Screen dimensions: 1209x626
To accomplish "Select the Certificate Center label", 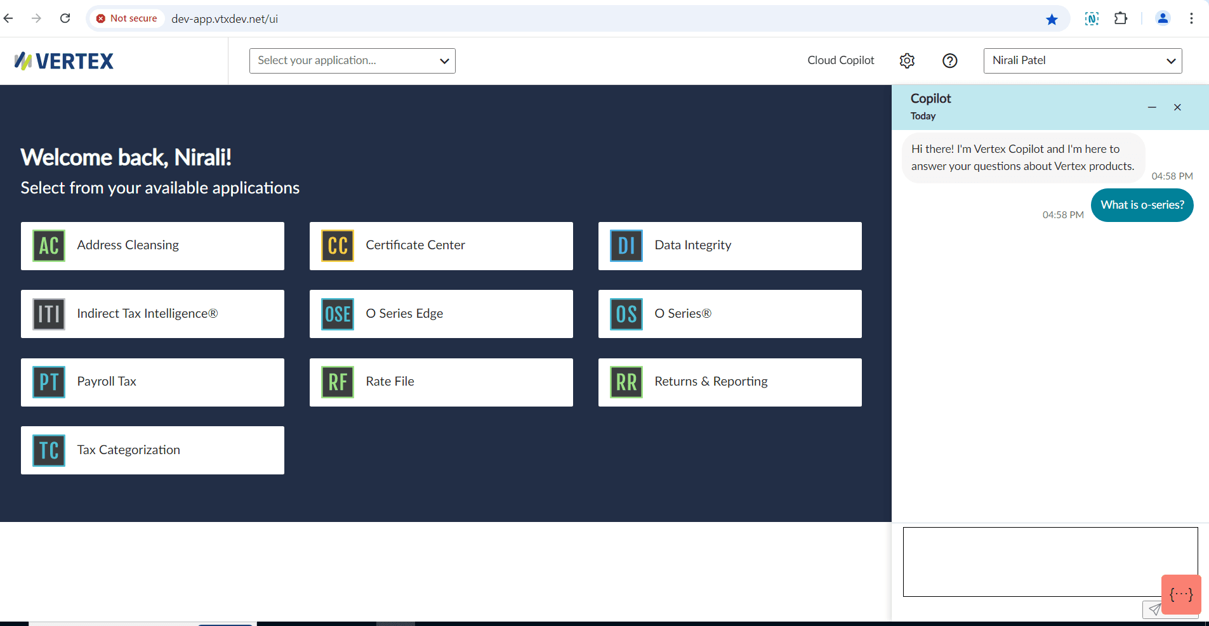I will (416, 245).
